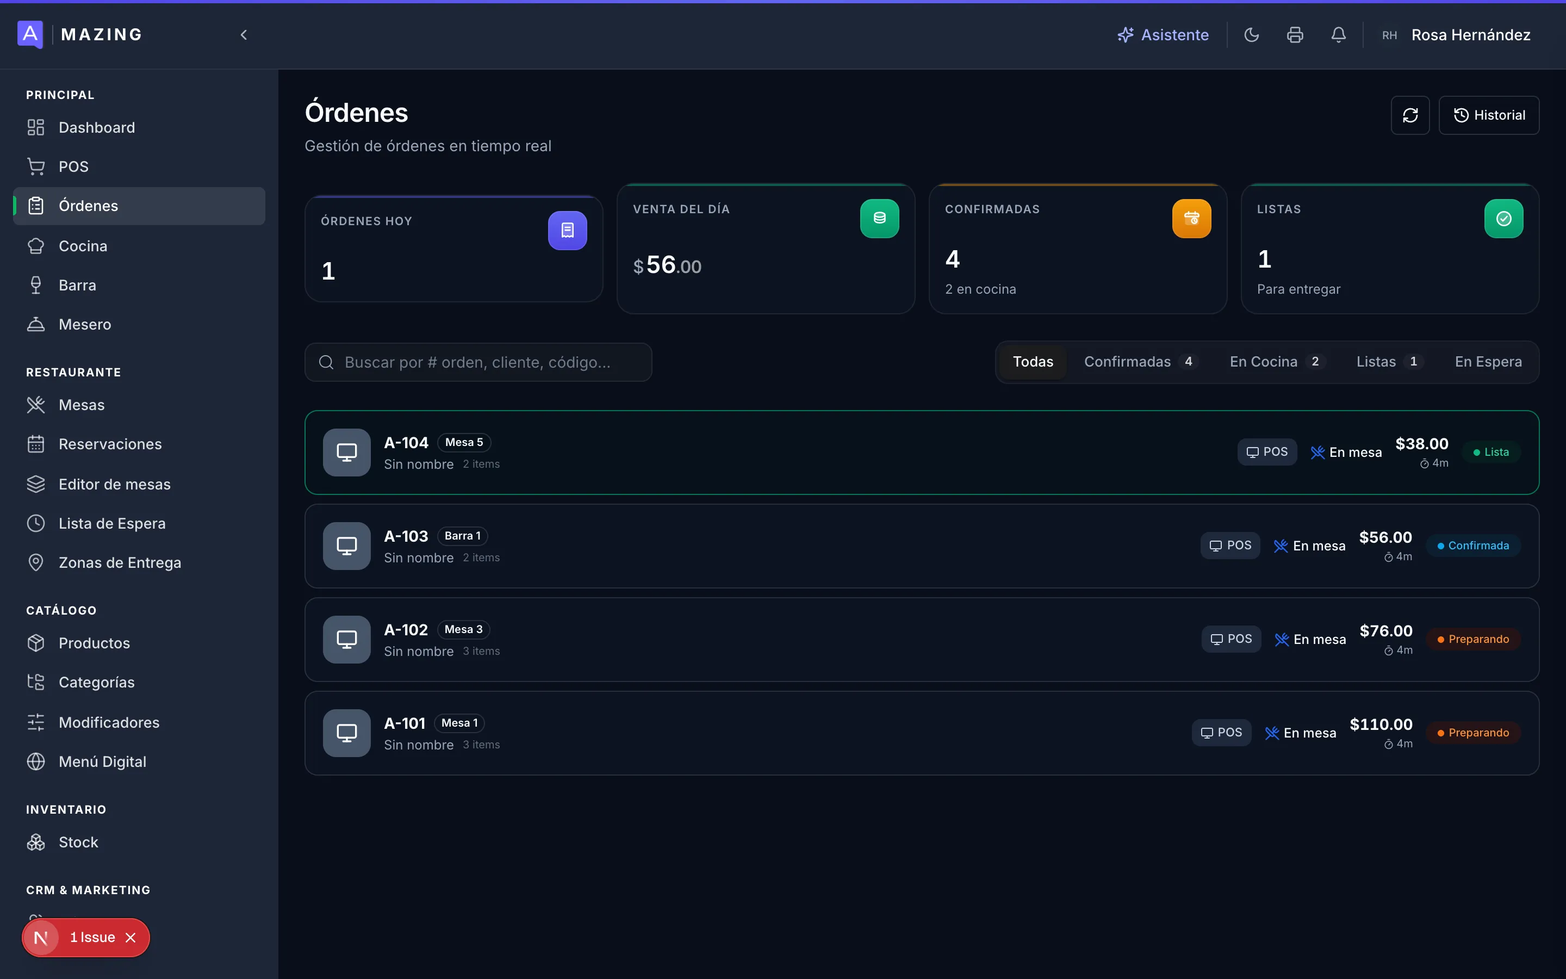This screenshot has height=979, width=1566.
Task: Click the N dev tools icon
Action: [41, 938]
